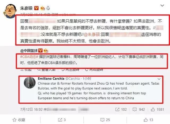Click the original post's repost icon showing 102
The width and height of the screenshot is (170, 124).
pos(121,109)
